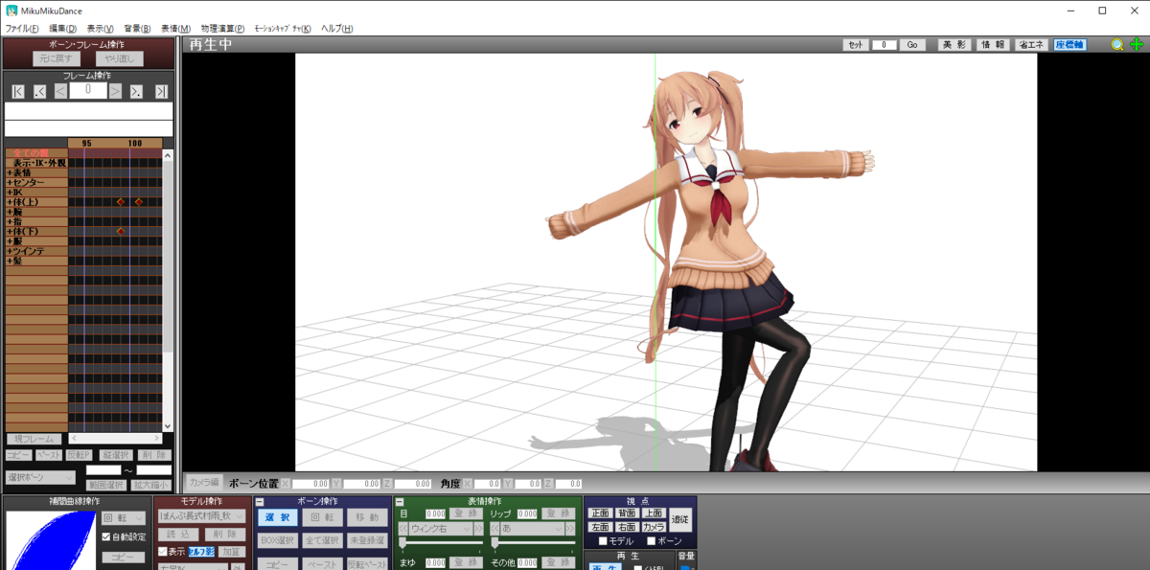The width and height of the screenshot is (1150, 570).
Task: Toggle ボーン follow checkbox in view panel
Action: pyautogui.click(x=651, y=541)
